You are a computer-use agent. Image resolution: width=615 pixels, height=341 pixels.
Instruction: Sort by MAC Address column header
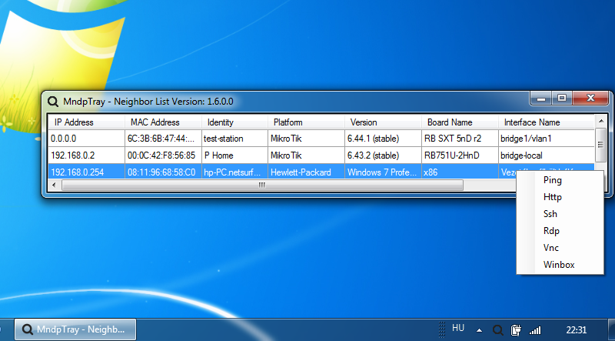click(x=163, y=122)
